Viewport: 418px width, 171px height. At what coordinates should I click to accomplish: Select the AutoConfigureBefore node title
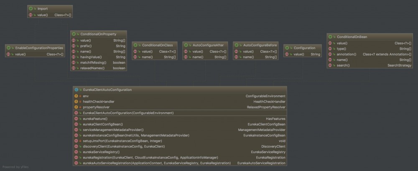coord(260,45)
